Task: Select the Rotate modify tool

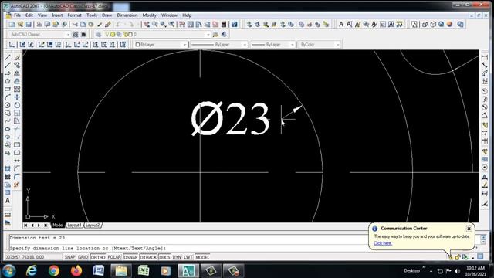Action: pyautogui.click(x=17, y=105)
